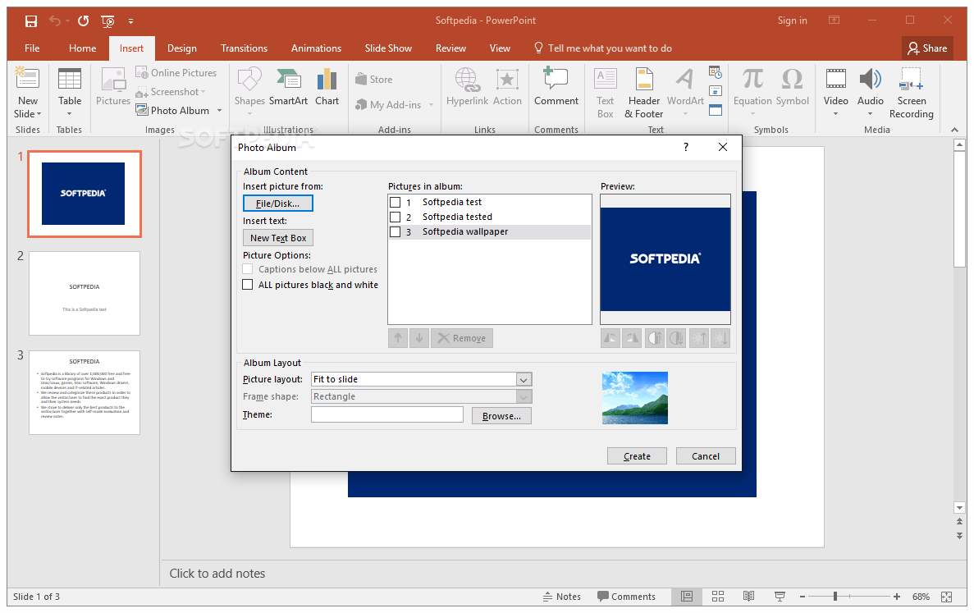Switch to the Transitions tab
This screenshot has width=974, height=613.
point(245,48)
